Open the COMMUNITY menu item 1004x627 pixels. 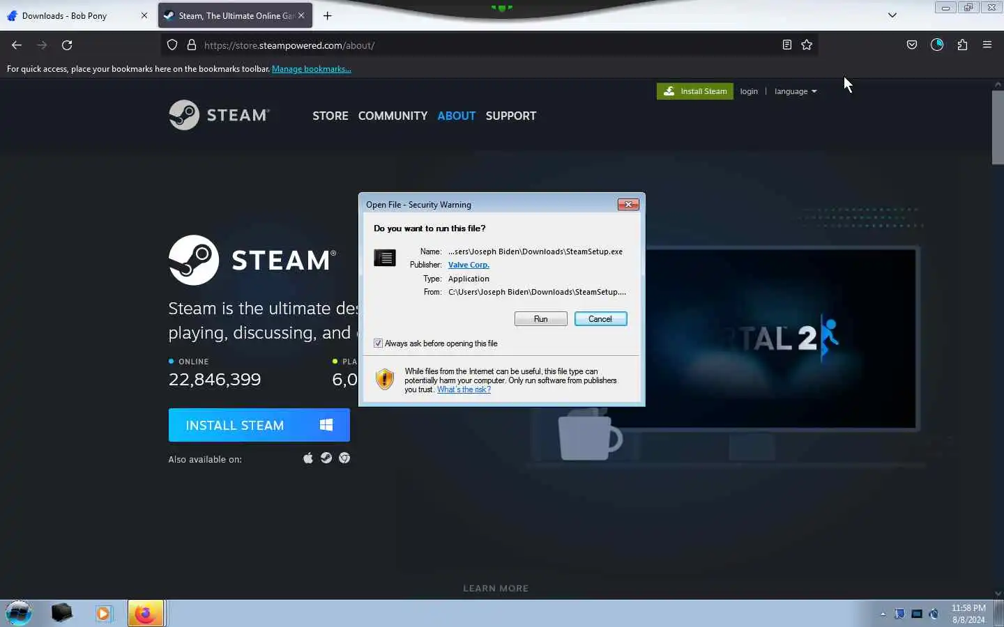click(x=393, y=116)
